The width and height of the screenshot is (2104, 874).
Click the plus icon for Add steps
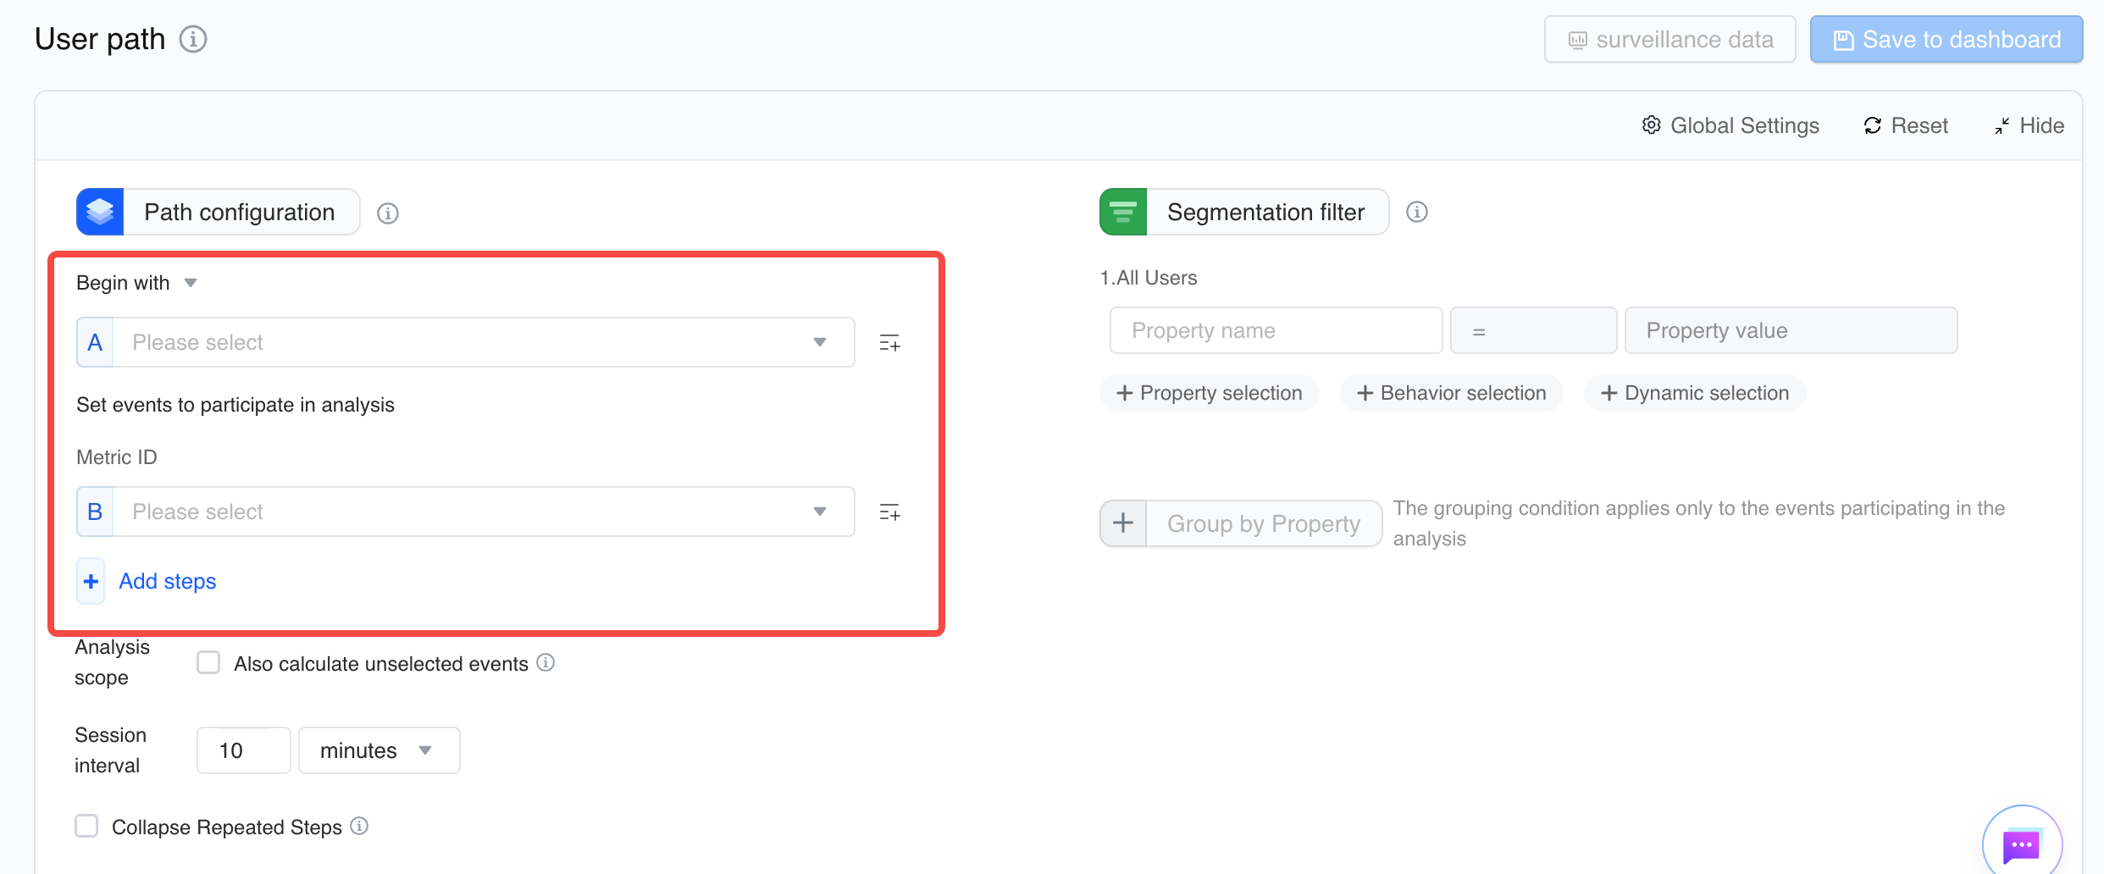91,581
